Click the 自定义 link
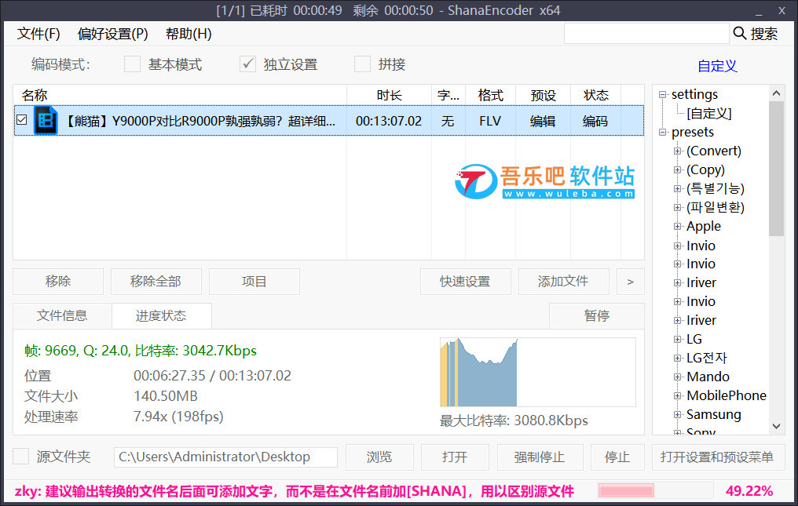798x506 pixels. (717, 66)
